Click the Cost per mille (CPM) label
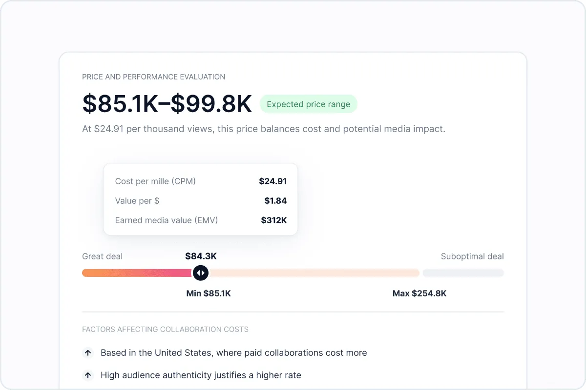The width and height of the screenshot is (586, 390). (x=155, y=181)
